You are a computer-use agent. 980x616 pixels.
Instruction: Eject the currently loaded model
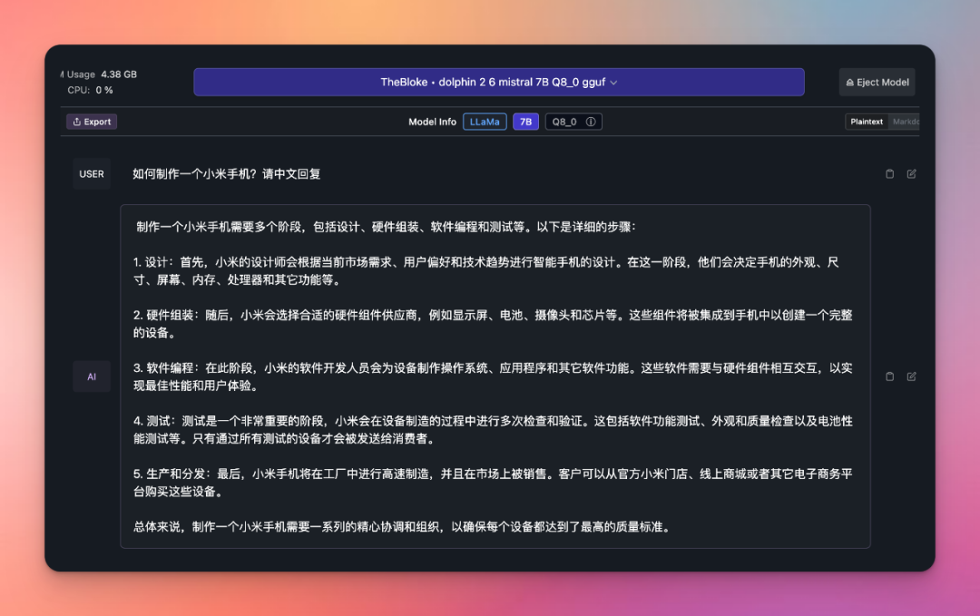tap(877, 82)
